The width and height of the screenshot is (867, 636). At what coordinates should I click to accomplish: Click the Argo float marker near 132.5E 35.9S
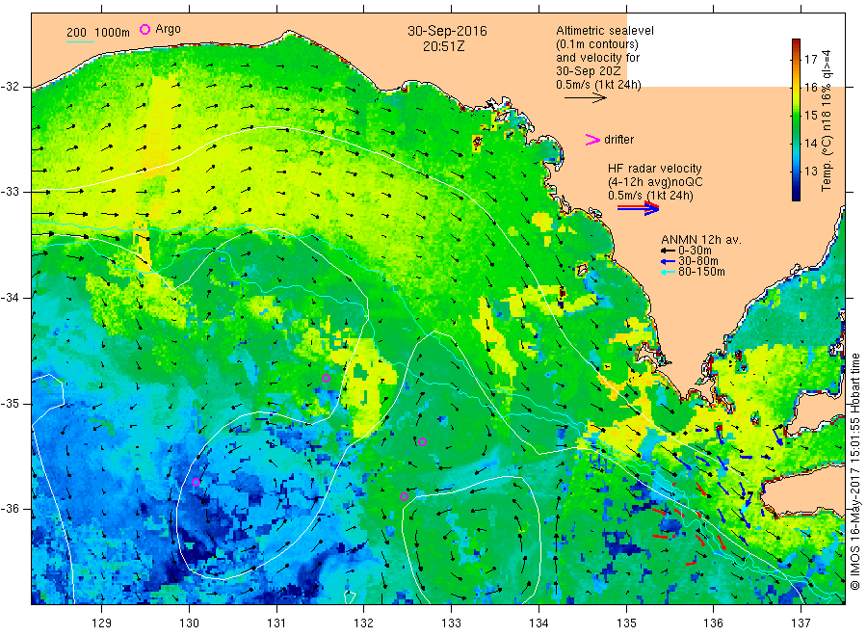pyautogui.click(x=405, y=496)
